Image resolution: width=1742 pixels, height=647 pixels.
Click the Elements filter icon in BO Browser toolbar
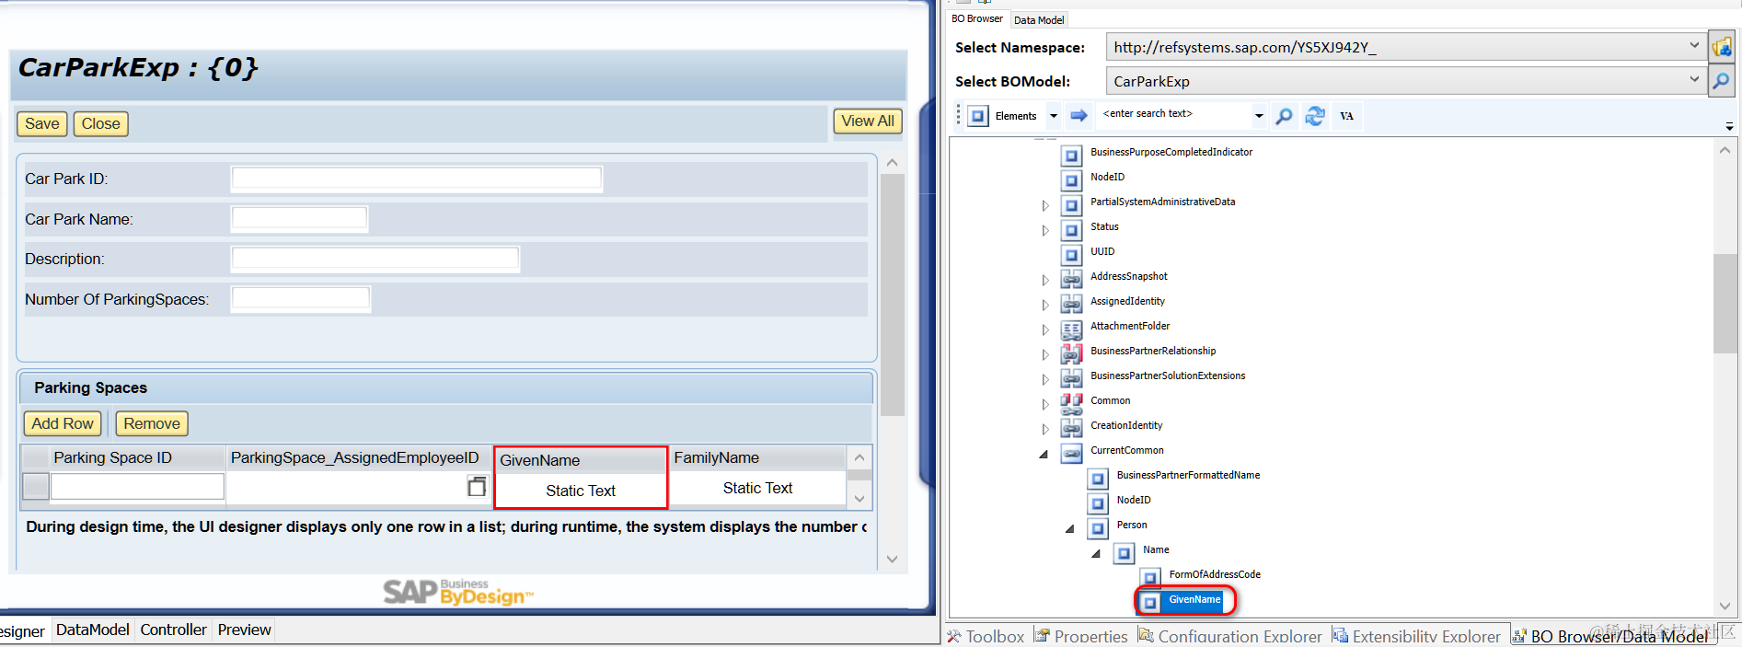(x=979, y=116)
